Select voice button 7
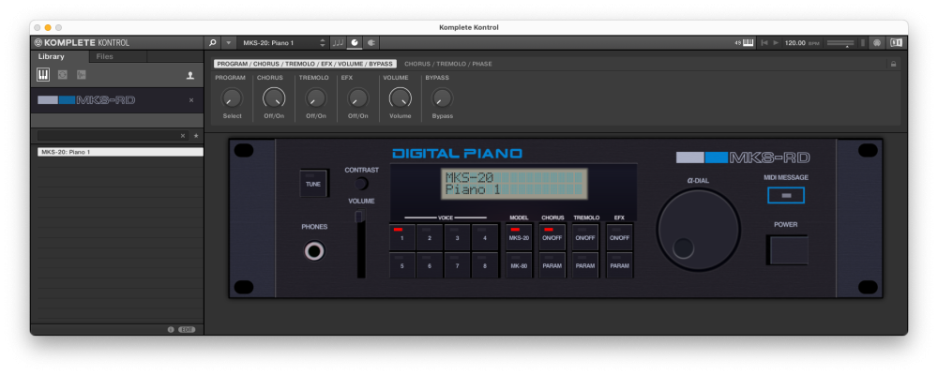Viewport: 938px width, 375px height. click(x=457, y=265)
